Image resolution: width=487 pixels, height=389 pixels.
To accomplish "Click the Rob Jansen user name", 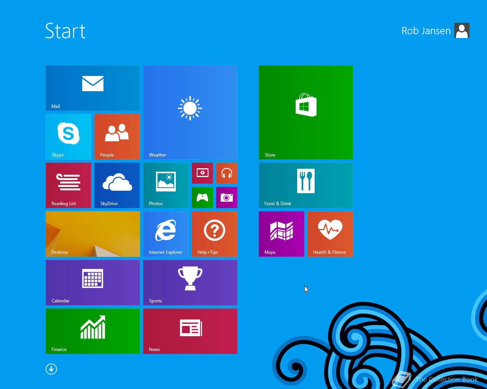I will 426,31.
